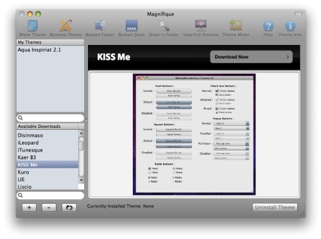Open Show in Finder magnifier icon
The width and height of the screenshot is (321, 239).
pos(164,26)
